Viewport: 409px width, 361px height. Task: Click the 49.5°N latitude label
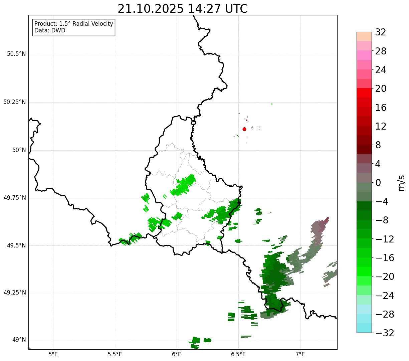point(16,245)
